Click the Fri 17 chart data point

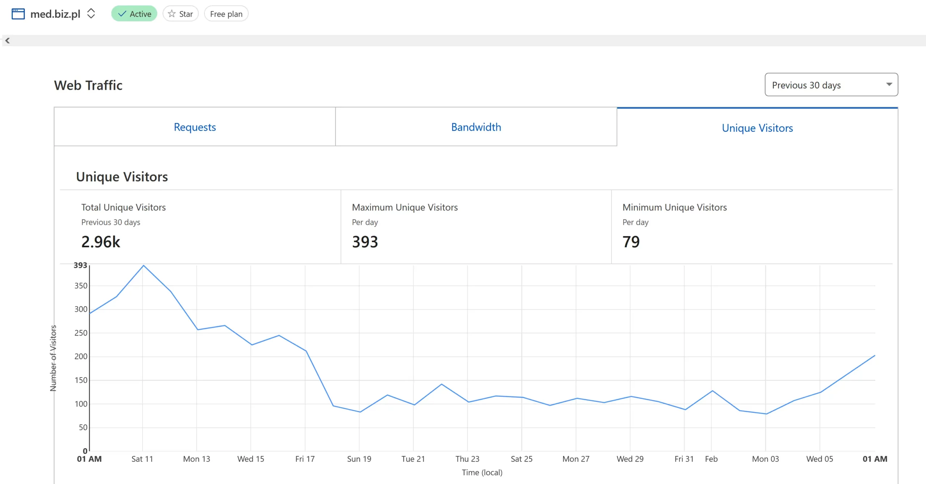(306, 351)
